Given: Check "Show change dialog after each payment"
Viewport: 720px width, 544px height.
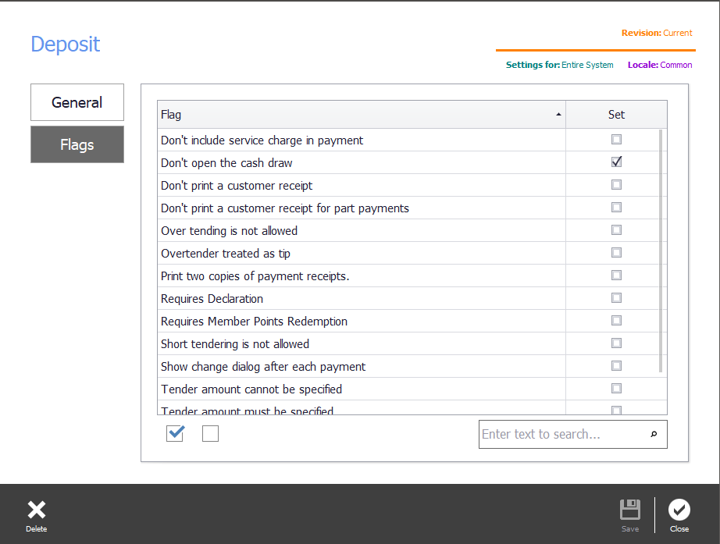Looking at the screenshot, I should pyautogui.click(x=616, y=366).
